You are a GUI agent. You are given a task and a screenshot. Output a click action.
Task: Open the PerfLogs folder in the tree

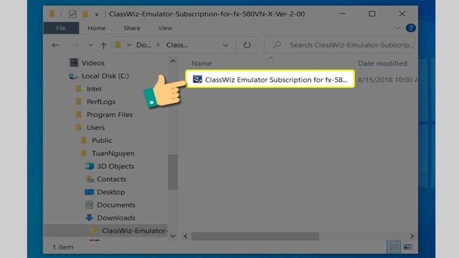pos(101,101)
